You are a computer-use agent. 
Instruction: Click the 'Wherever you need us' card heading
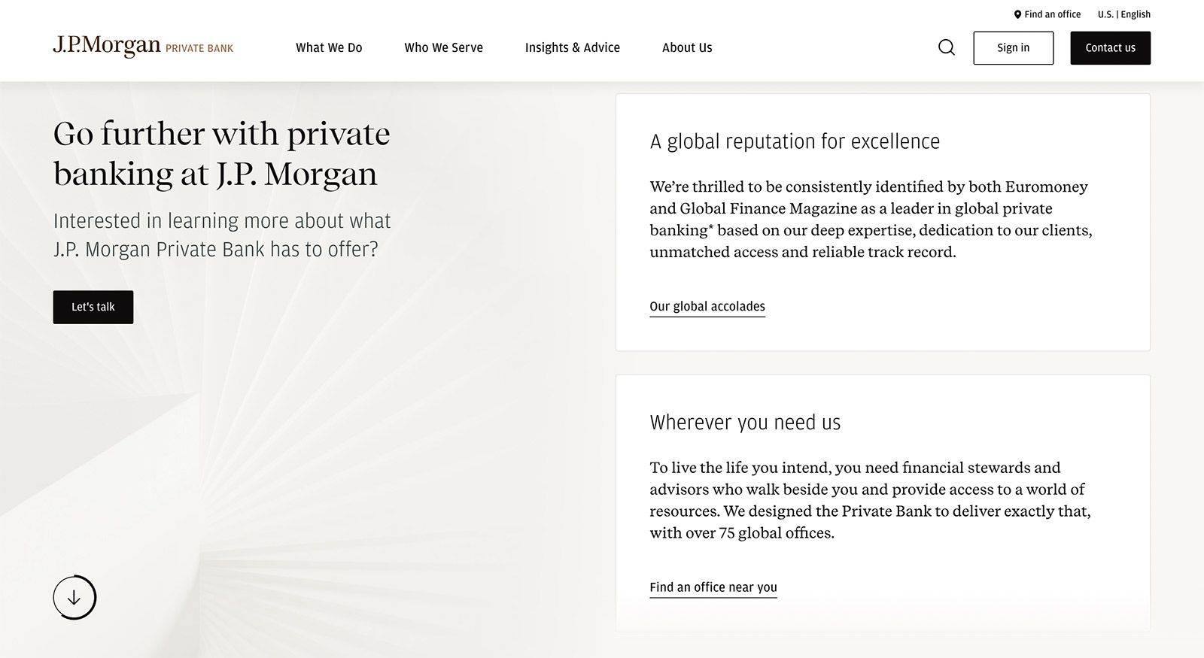pos(745,423)
